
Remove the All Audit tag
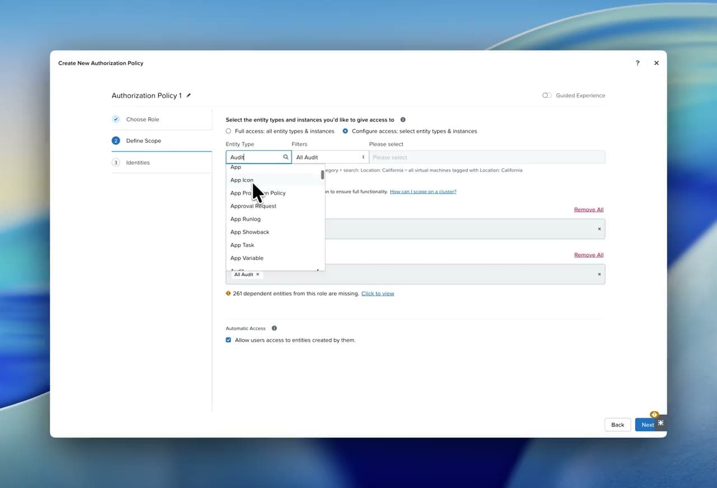tap(258, 274)
